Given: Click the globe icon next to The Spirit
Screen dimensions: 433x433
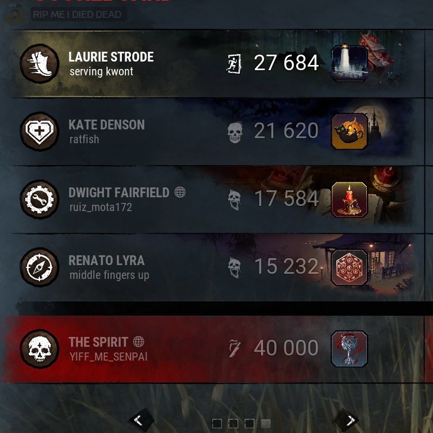Looking at the screenshot, I should click(139, 342).
